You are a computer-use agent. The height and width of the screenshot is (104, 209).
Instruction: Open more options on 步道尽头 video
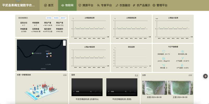pyautogui.click(x=100, y=91)
